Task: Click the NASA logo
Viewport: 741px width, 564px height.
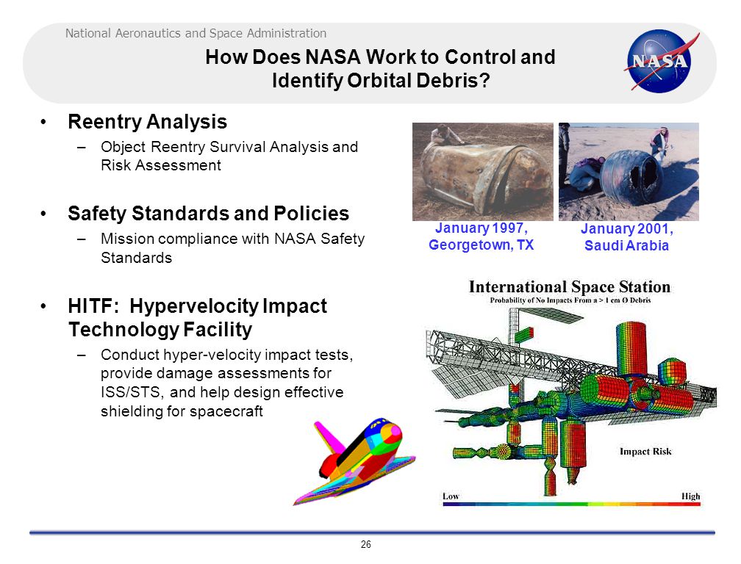Action: pyautogui.click(x=661, y=61)
